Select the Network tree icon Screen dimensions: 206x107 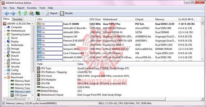[x=8, y=52]
